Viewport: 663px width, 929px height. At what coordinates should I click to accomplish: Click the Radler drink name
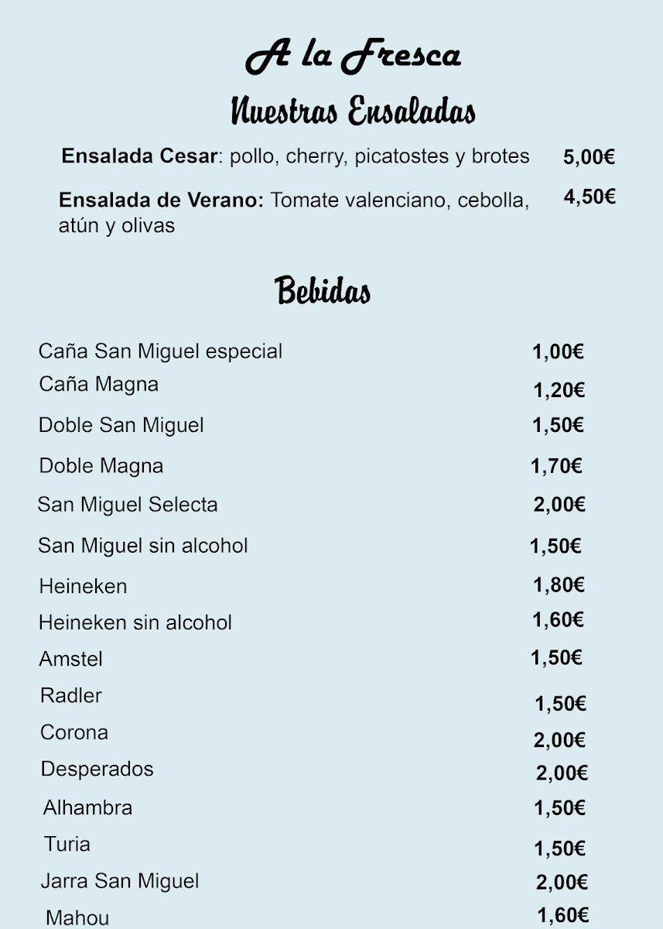tap(71, 695)
